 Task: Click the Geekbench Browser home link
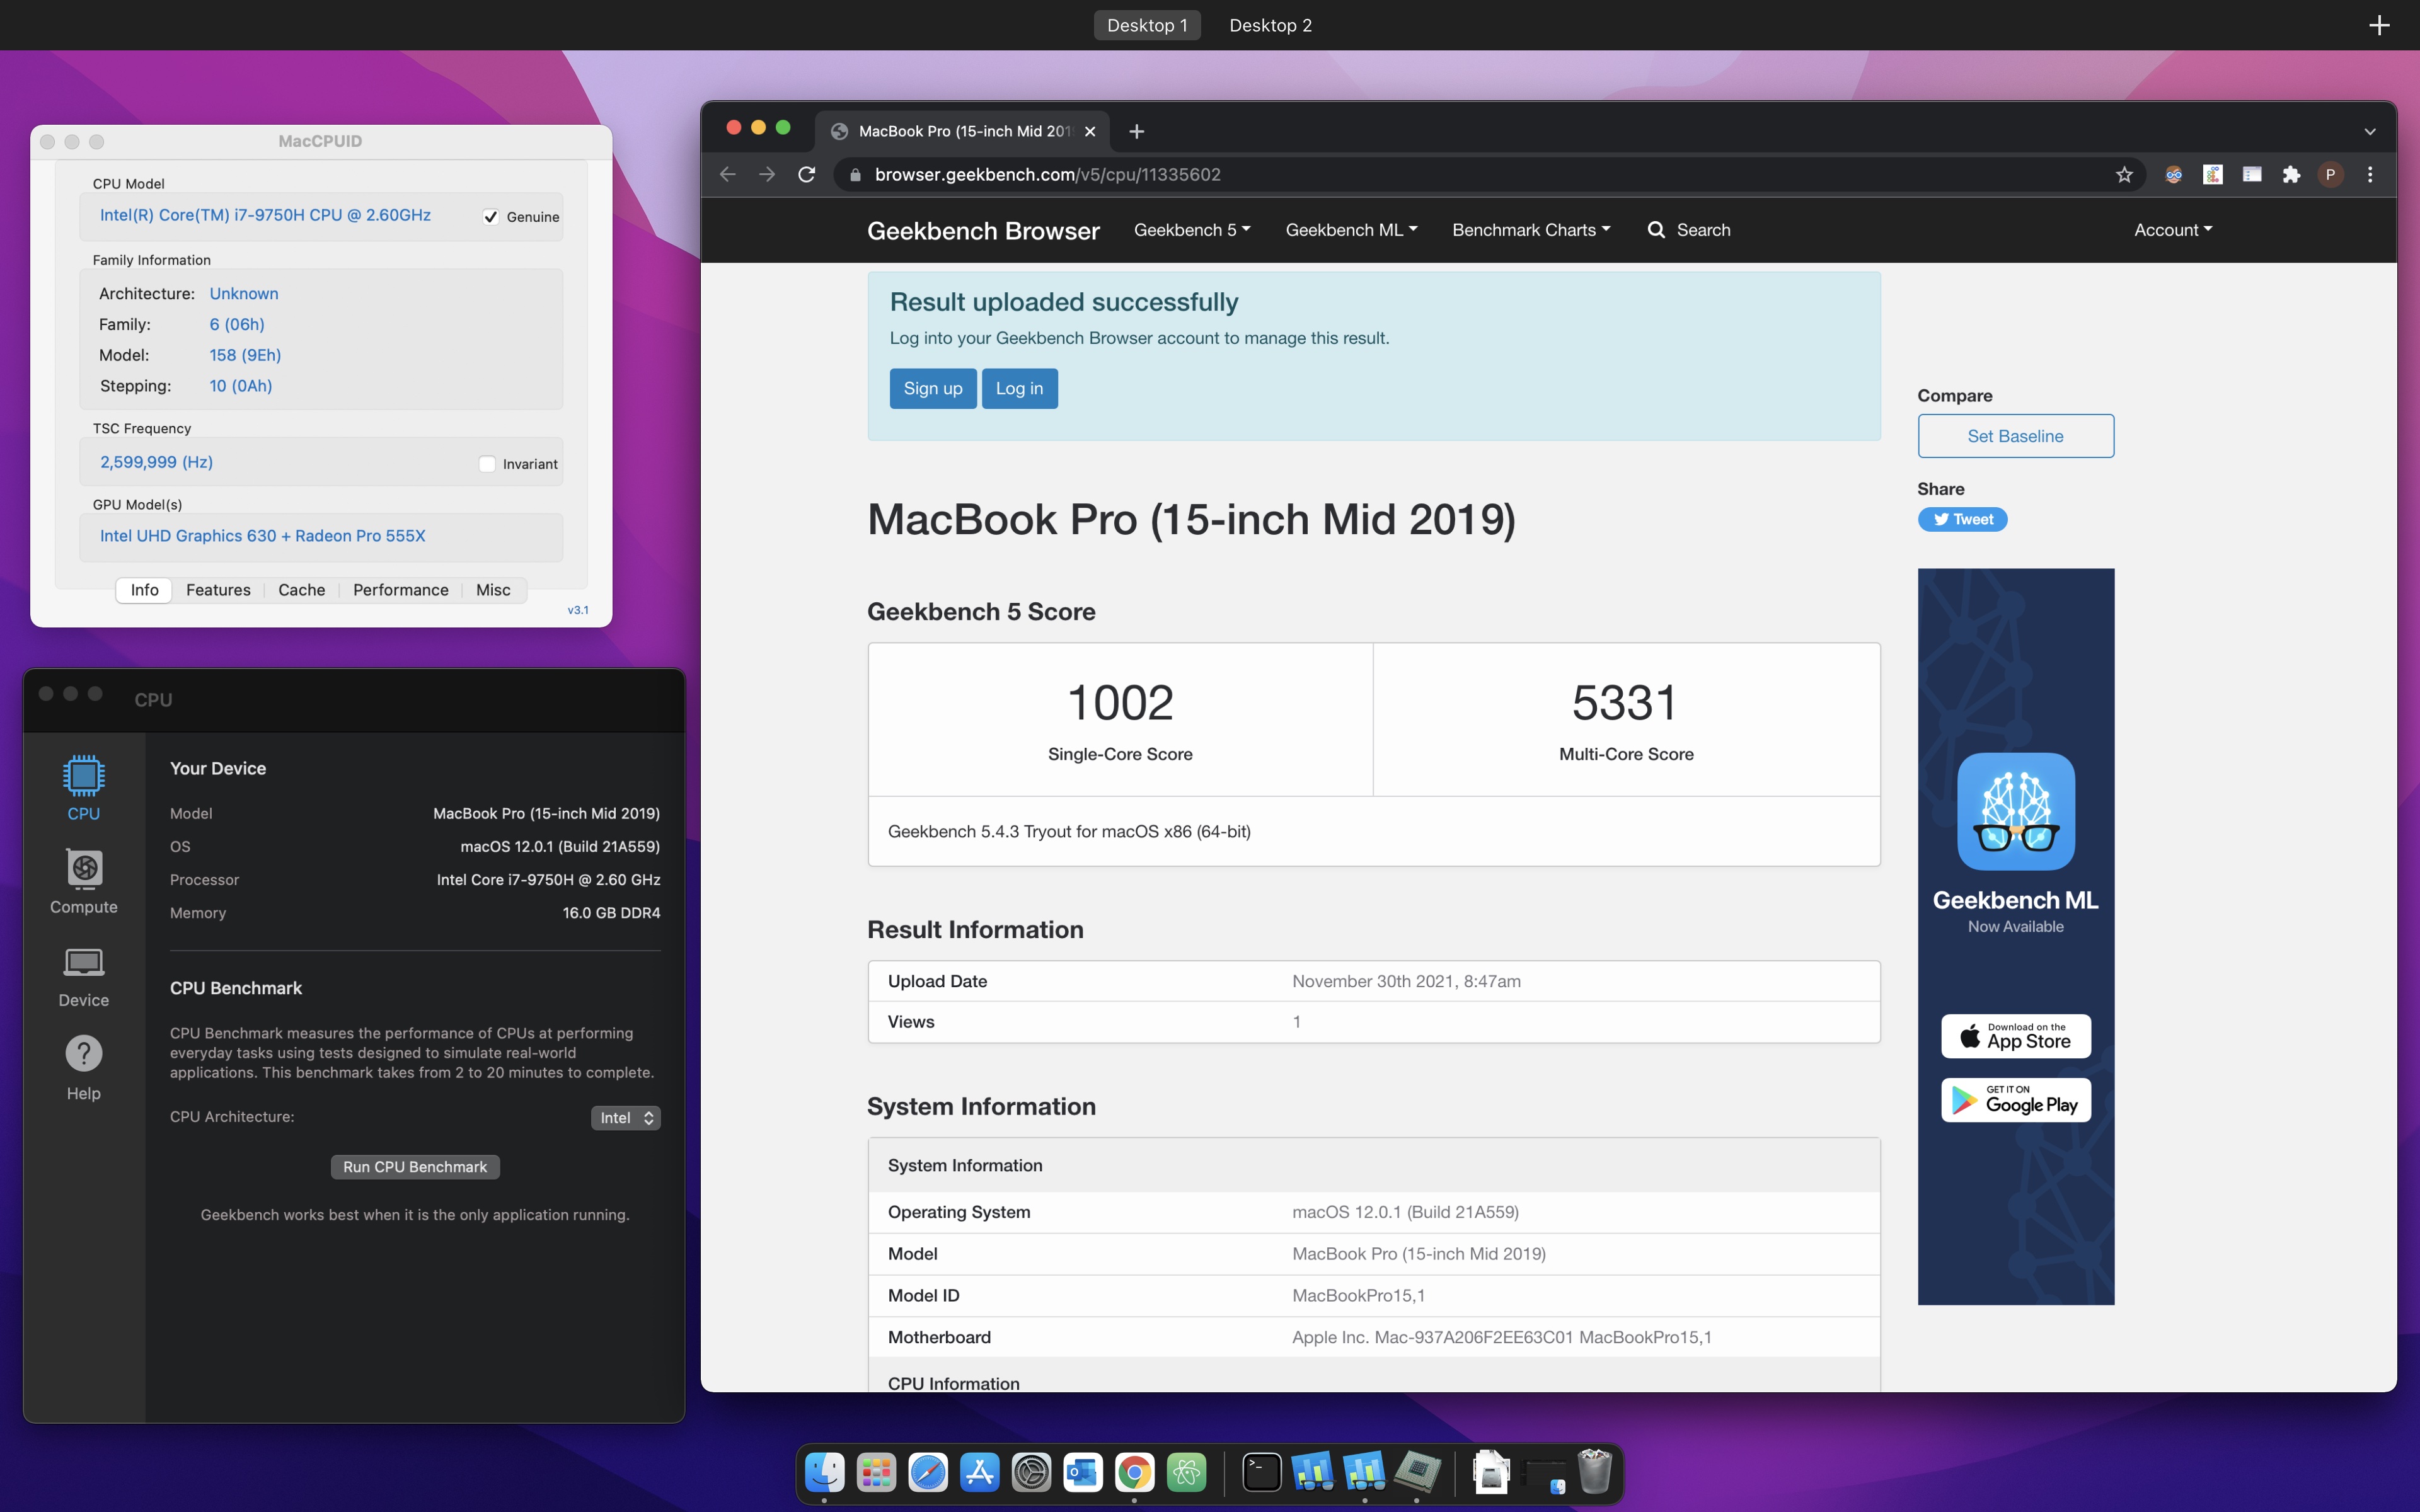983,231
